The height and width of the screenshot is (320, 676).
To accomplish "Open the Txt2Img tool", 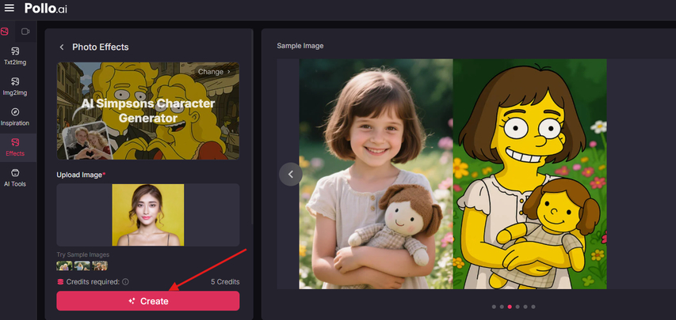I will tap(15, 55).
